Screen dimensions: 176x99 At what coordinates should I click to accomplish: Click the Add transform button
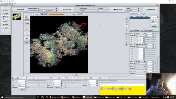click(153, 19)
